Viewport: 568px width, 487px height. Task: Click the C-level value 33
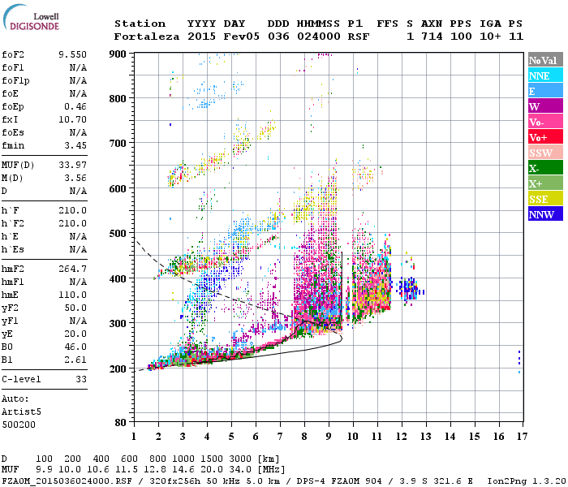tap(81, 379)
